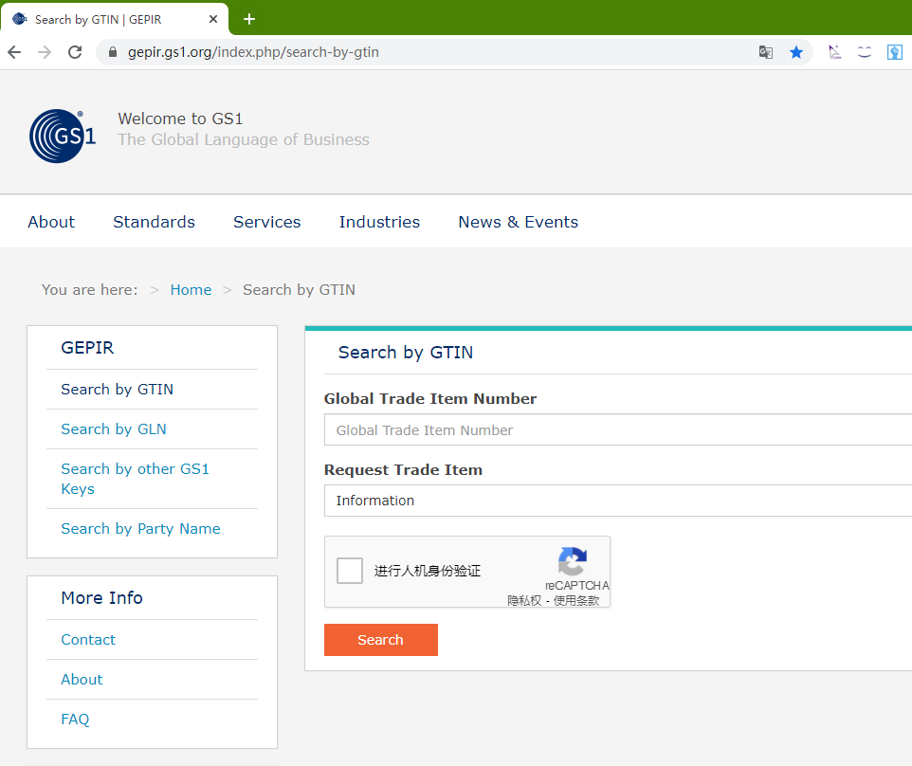
Task: Open Search by GTIN sidebar link
Action: point(117,389)
